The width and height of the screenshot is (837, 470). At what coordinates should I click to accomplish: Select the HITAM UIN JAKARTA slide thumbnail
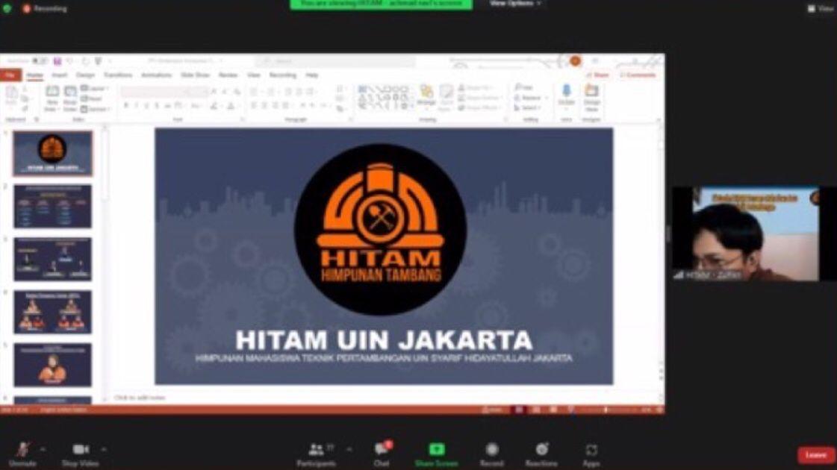click(x=52, y=154)
